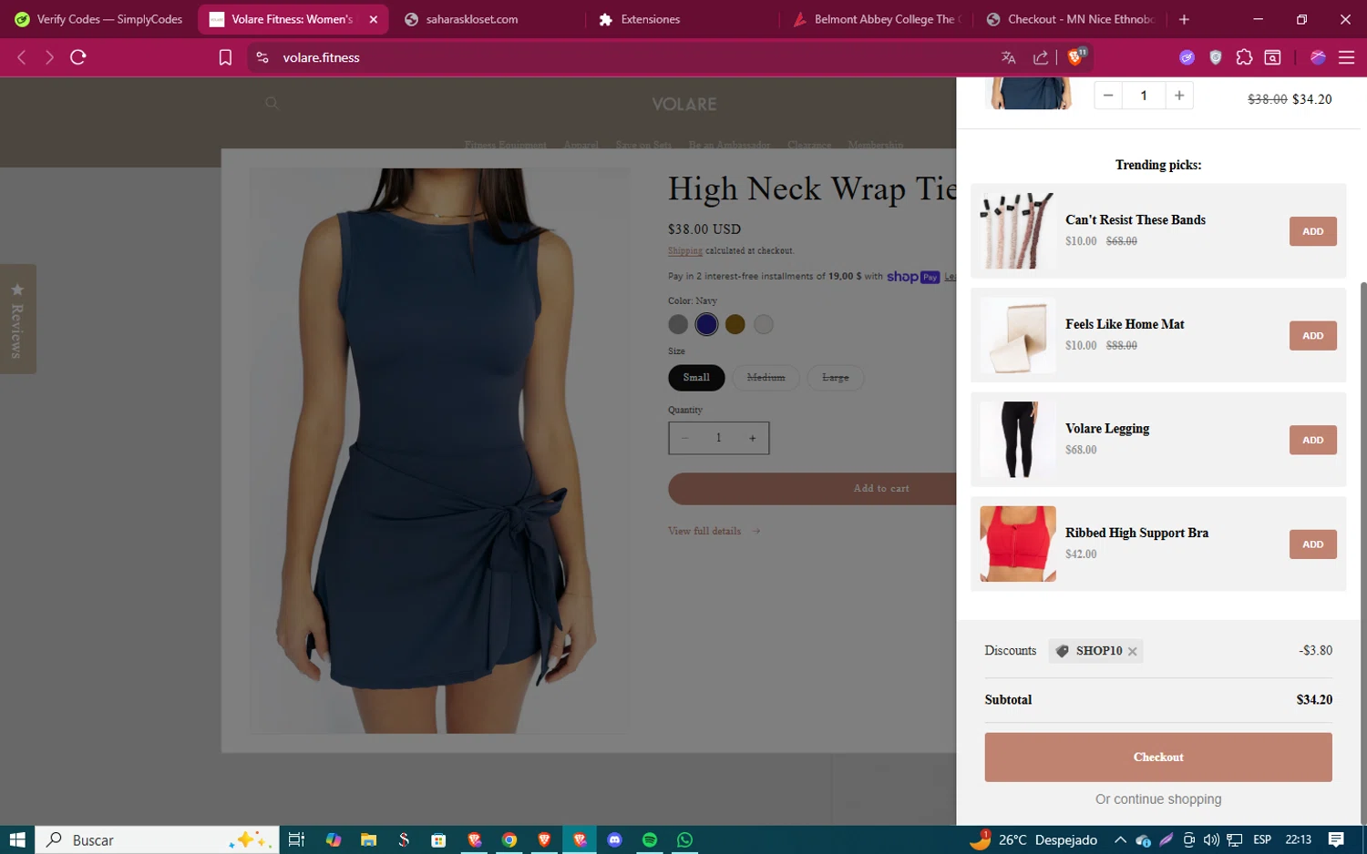Choose size Small

[696, 378]
